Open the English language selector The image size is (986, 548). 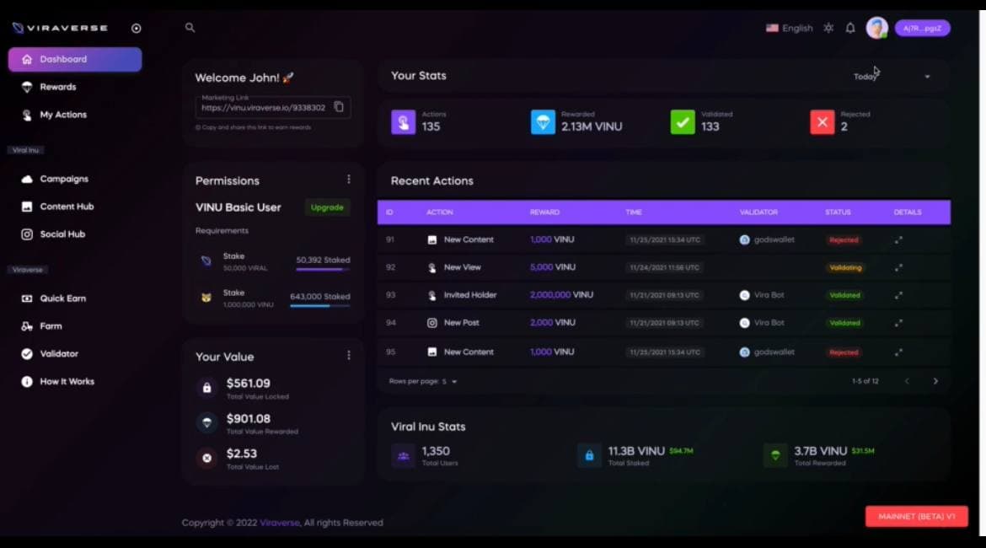[x=790, y=29]
